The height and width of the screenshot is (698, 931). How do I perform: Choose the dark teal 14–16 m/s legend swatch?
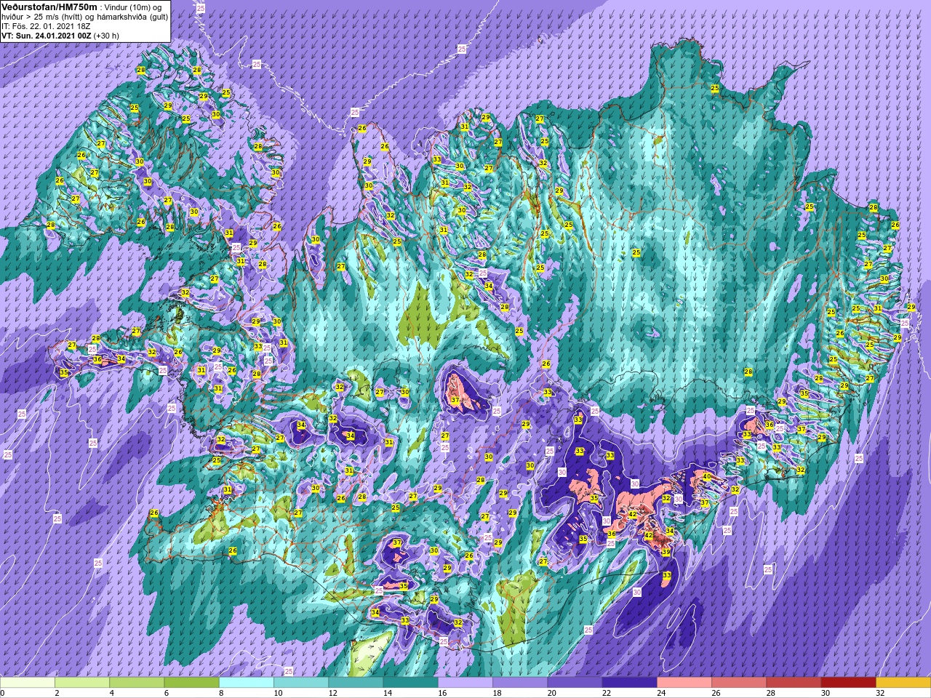pos(410,683)
